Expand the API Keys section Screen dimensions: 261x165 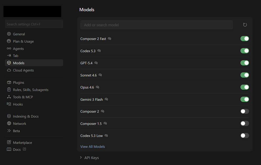click(89, 158)
